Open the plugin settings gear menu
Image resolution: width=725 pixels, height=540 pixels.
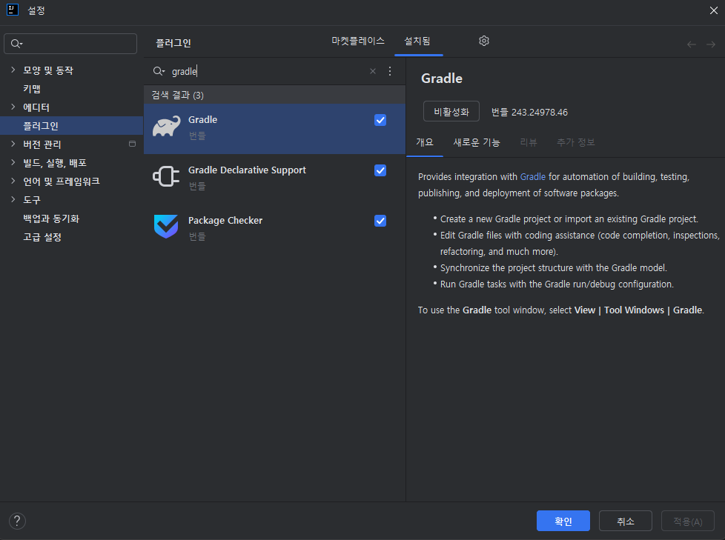point(483,41)
